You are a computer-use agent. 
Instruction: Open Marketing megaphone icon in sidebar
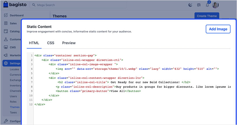(6, 55)
